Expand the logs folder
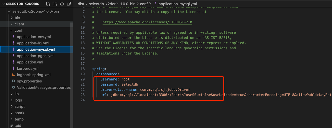Image resolution: width=332 pixels, height=128 pixels. click(11, 100)
